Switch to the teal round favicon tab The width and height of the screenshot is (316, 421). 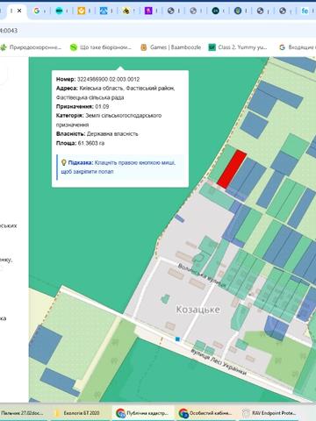[59, 11]
